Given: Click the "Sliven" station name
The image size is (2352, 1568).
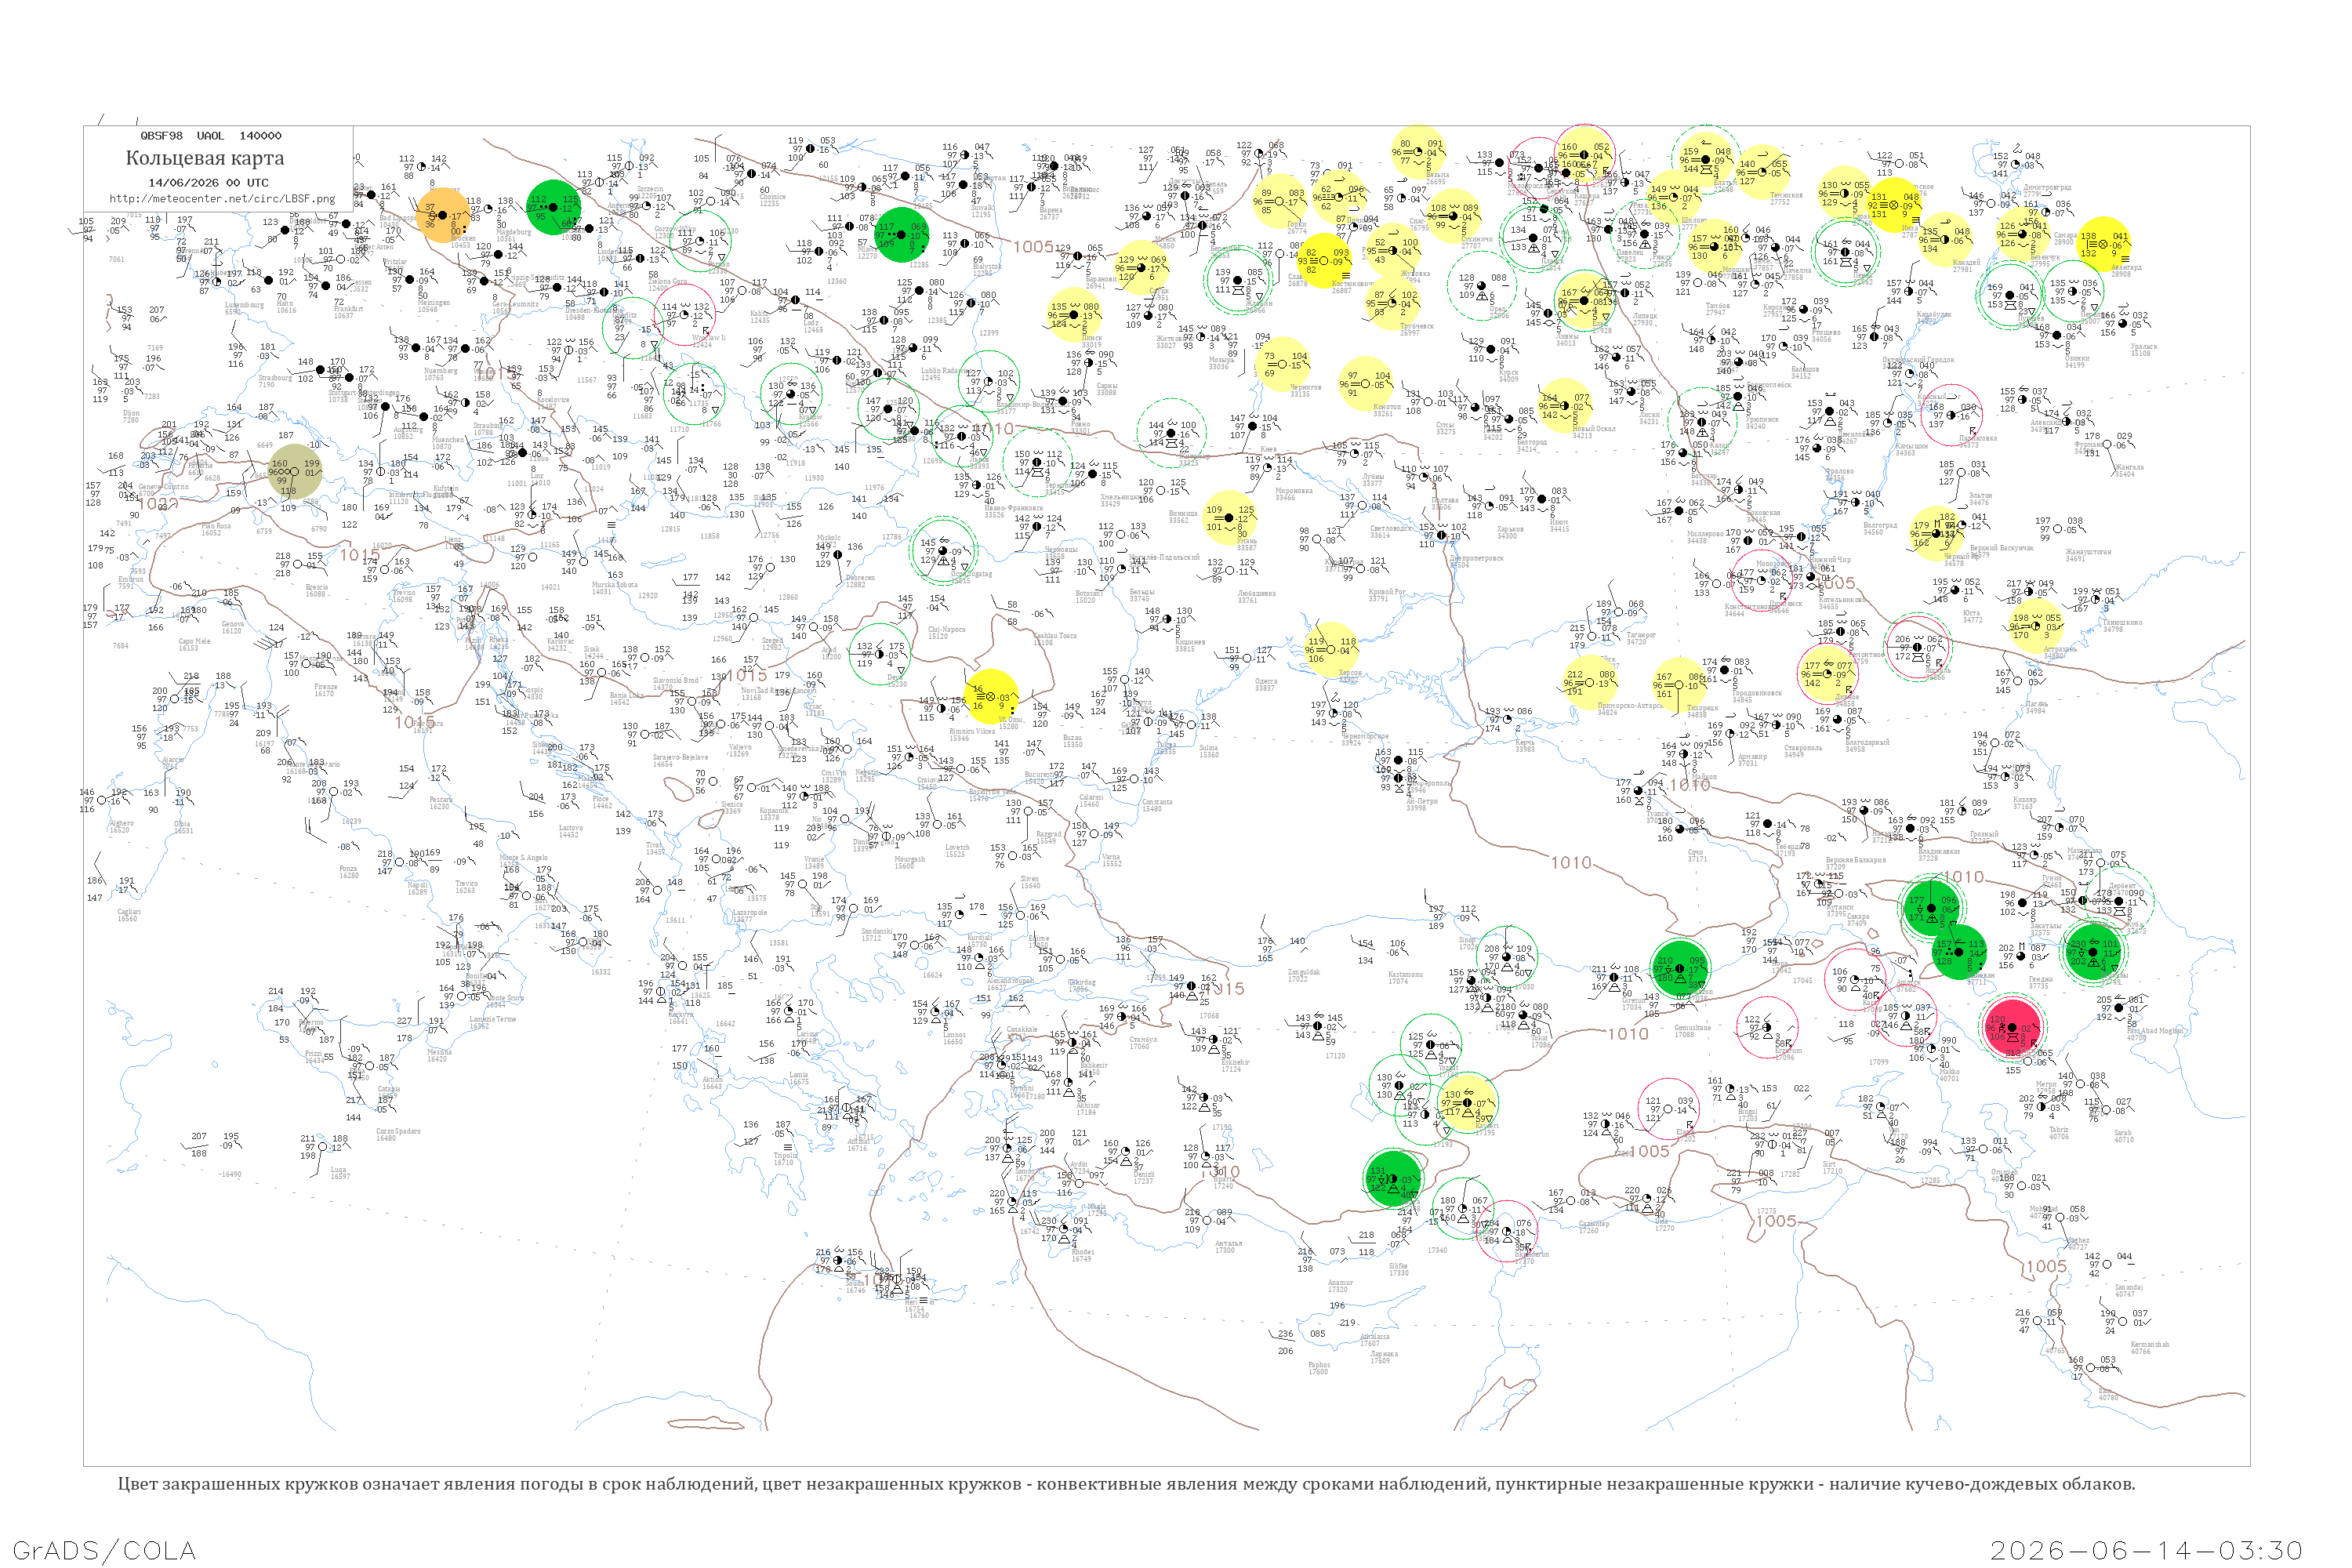Looking at the screenshot, I should [x=1030, y=879].
